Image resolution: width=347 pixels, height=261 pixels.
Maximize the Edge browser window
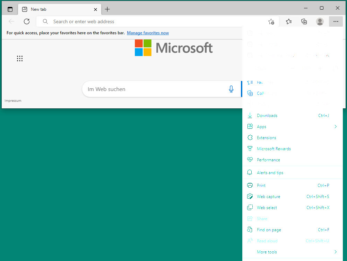[x=322, y=8]
